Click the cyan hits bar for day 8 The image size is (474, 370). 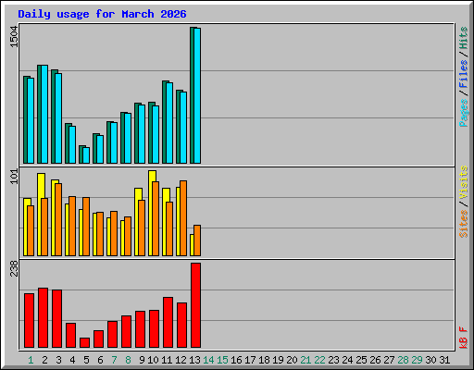click(x=128, y=139)
